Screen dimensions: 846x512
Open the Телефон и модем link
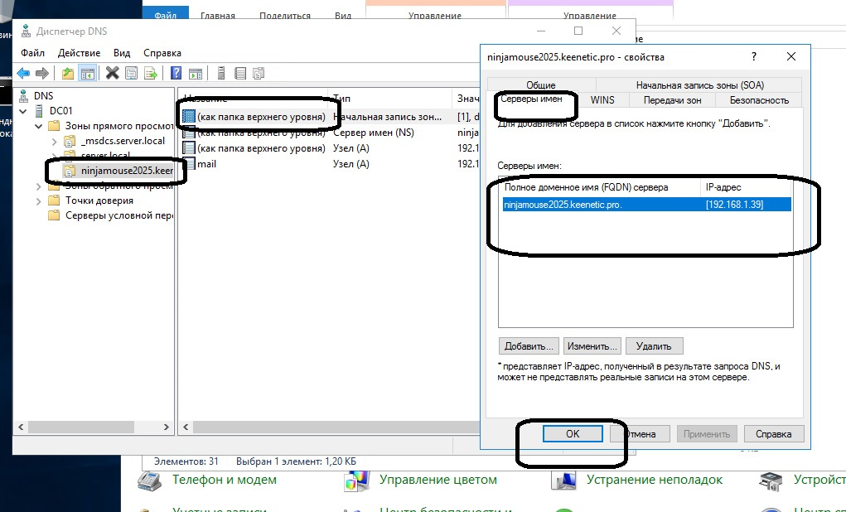(x=225, y=480)
